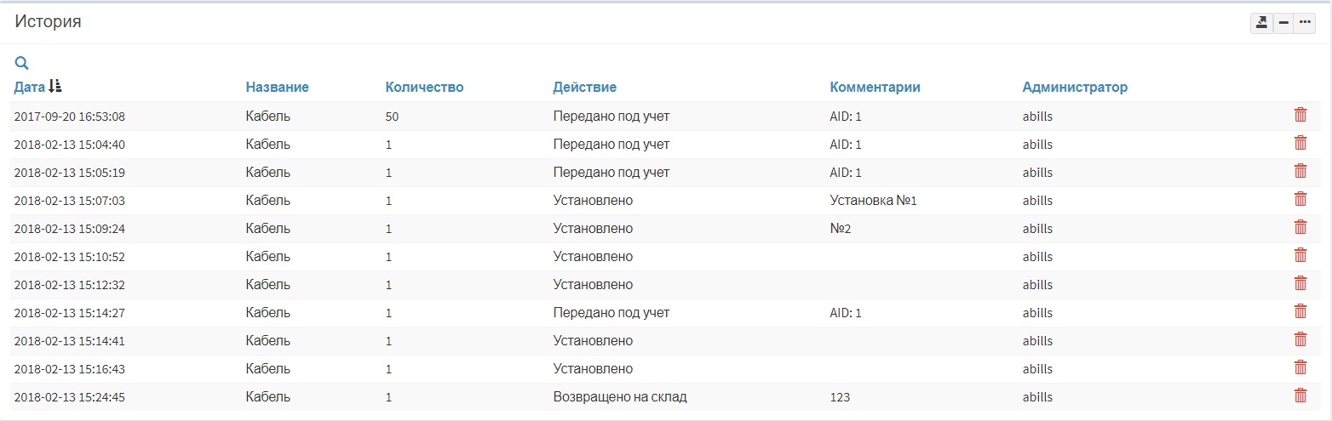Remove the 2018-02-13 15:16:43 entry via trash icon

[1300, 367]
